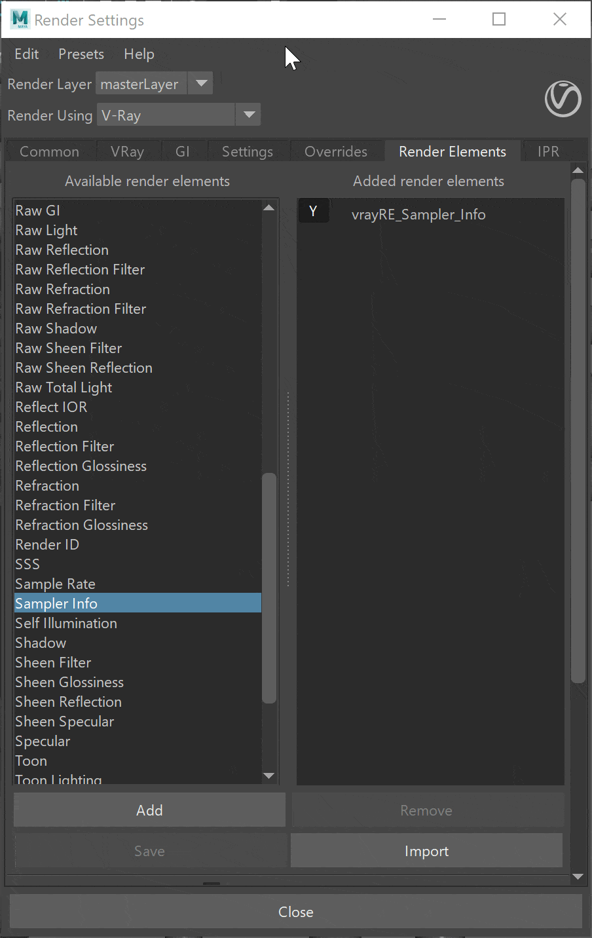The width and height of the screenshot is (592, 938).
Task: Click the Maya application icon in title bar
Action: click(x=20, y=19)
